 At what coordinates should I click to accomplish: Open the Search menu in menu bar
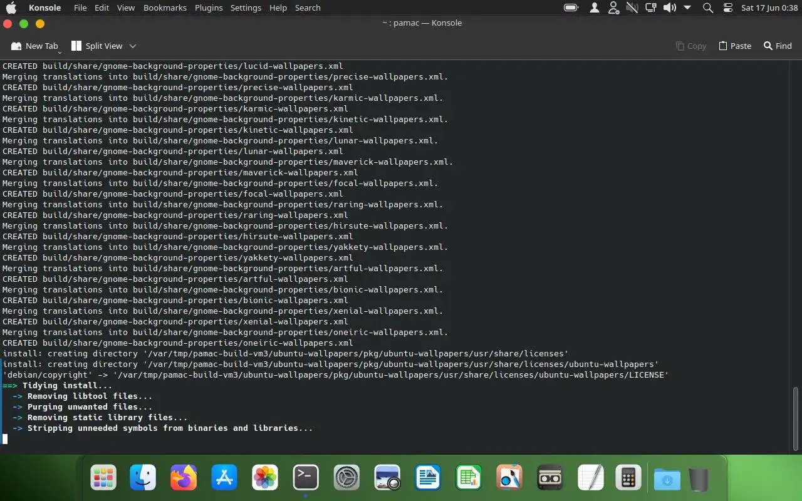pyautogui.click(x=308, y=8)
